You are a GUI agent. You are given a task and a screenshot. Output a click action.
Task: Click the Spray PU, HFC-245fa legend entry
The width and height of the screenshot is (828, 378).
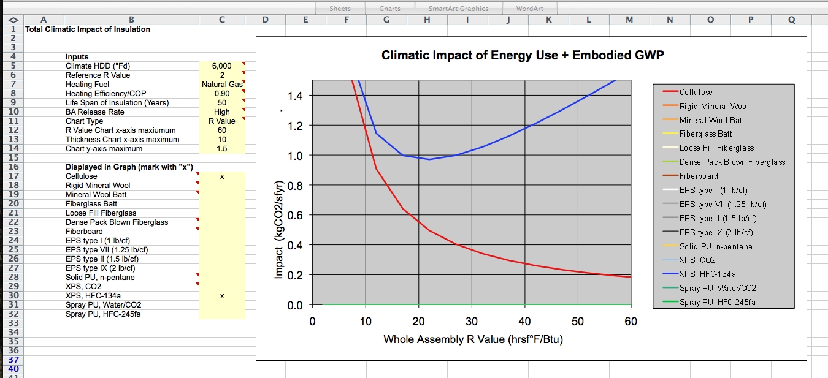coord(717,303)
